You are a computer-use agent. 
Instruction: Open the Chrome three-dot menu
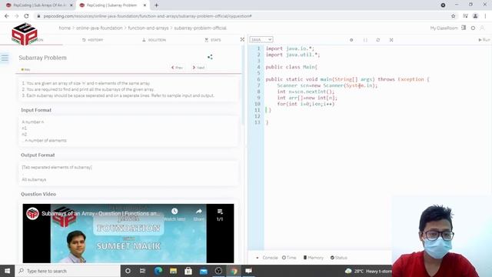(x=485, y=15)
